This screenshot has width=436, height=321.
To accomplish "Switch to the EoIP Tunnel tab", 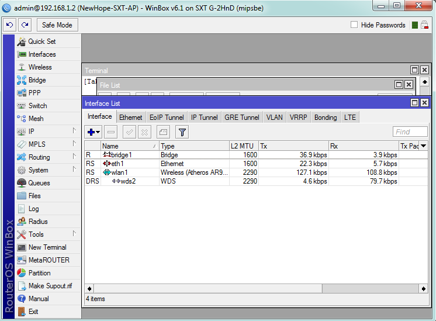I will coord(167,118).
